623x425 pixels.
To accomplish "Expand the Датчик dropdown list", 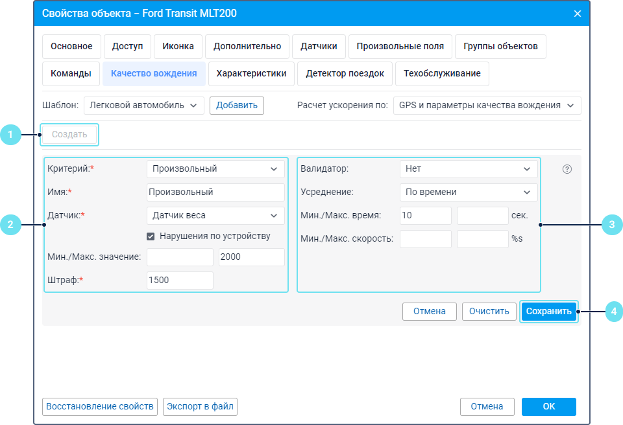I will tap(215, 216).
